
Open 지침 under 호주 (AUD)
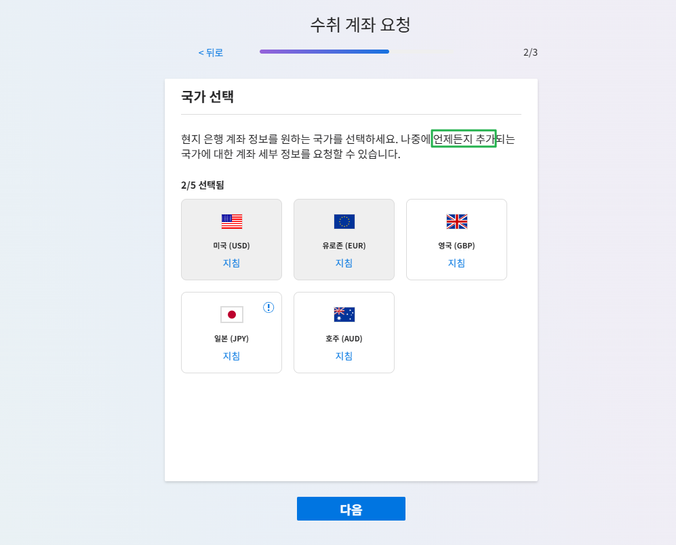344,356
